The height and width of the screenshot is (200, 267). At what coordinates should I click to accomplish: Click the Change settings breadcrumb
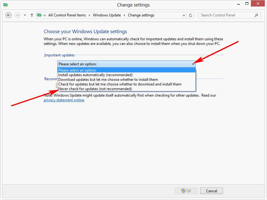tap(141, 15)
